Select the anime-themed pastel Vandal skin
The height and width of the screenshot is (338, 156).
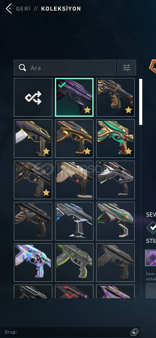click(x=33, y=263)
